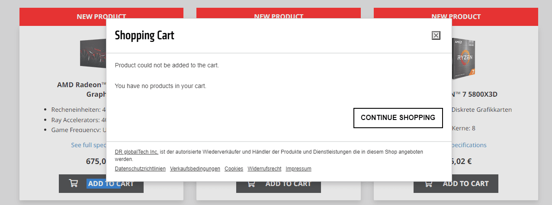The image size is (552, 205).
Task: Click the Ryzen 7 5800X3D product title
Action: (472, 94)
